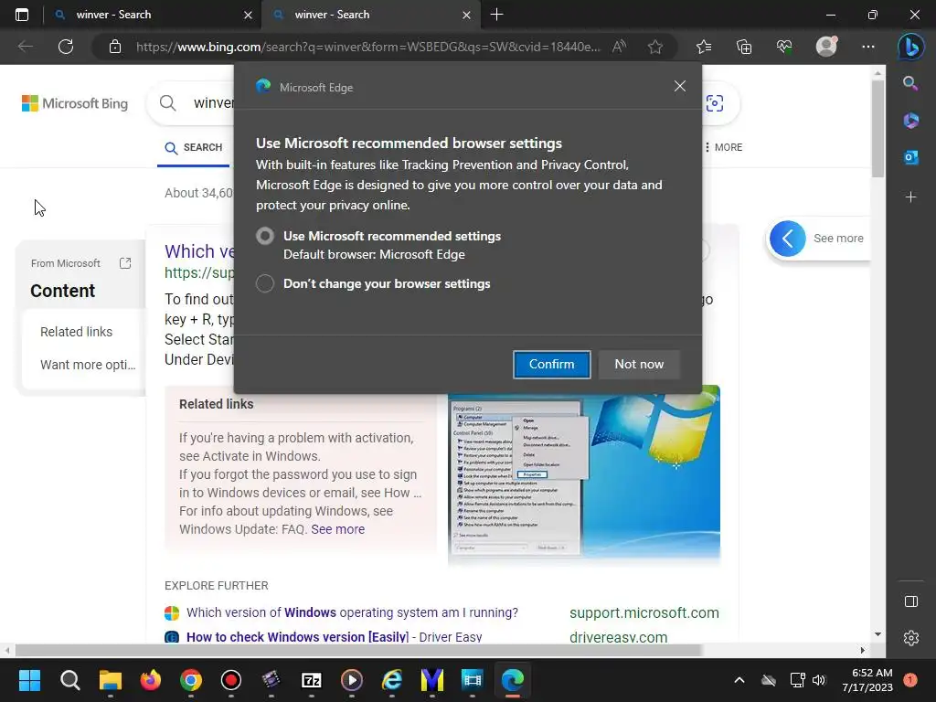Open the Windows 7 screenshot thumbnail
Viewport: 936px width, 702px height.
pyautogui.click(x=584, y=474)
